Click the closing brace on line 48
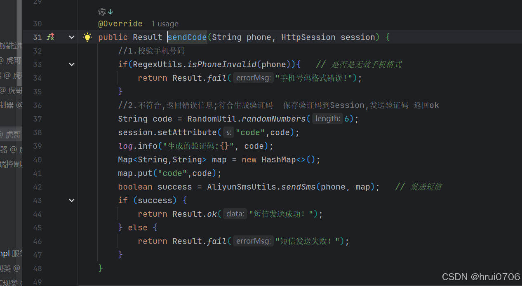The width and height of the screenshot is (522, 286). [101, 268]
